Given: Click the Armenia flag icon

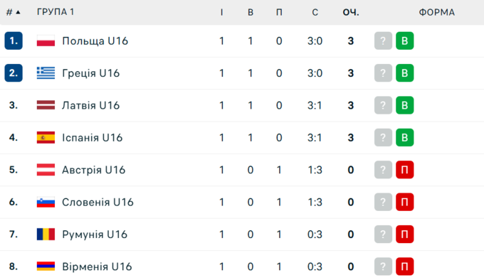Looking at the screenshot, I should [46, 266].
